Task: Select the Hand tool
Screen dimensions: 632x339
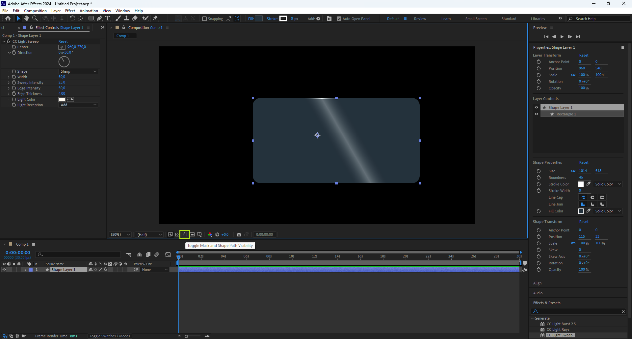Action: click(27, 18)
